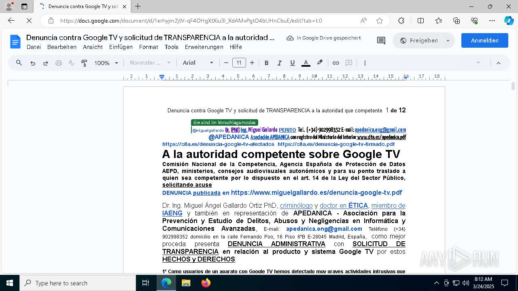Follow the criminólogo hyperlink
Viewport: 518px width, 291px height.
point(296,206)
